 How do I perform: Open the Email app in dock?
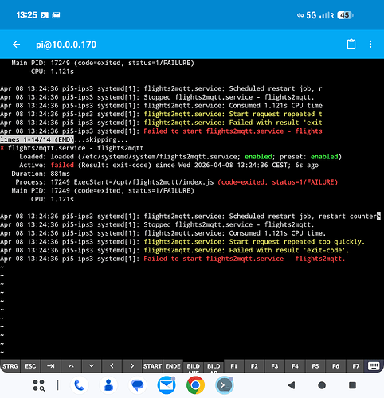167,385
